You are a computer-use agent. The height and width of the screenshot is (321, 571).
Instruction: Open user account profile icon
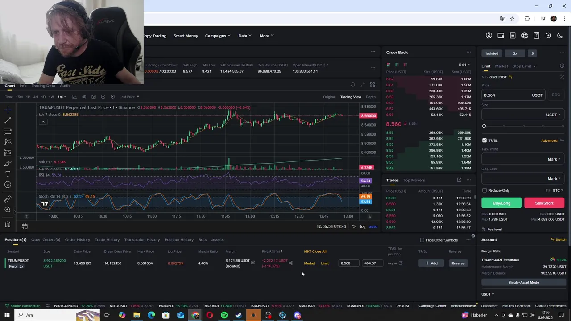[489, 36]
